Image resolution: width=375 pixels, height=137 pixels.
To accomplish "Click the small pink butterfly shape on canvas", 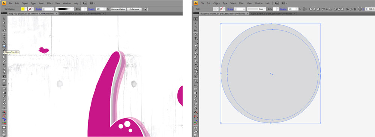I will 44,50.
